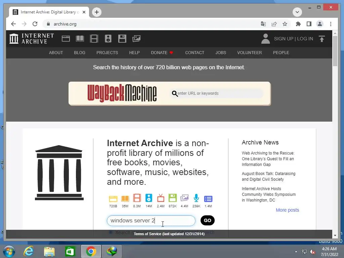Open the Chrome three-dot menu
Image resolution: width=344 pixels, height=258 pixels.
(331, 24)
